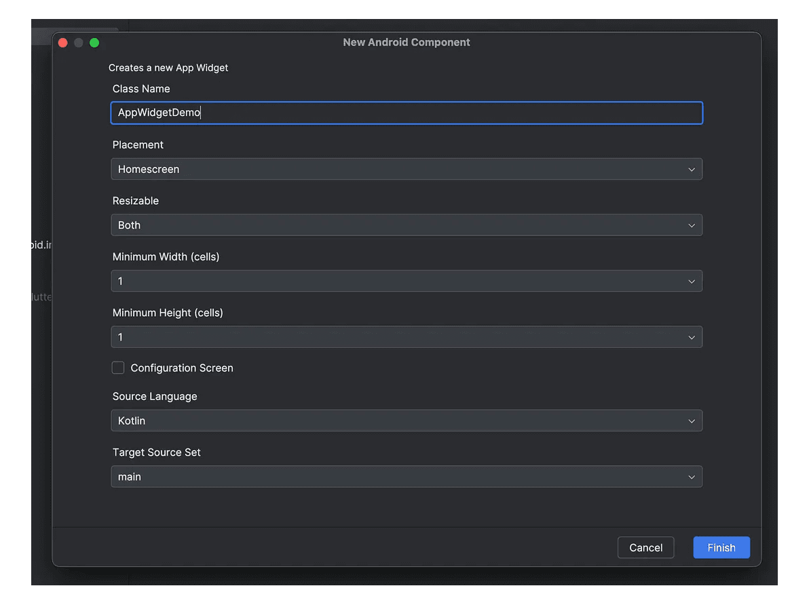Open the Resizable dropdown showing Both
Screen dimensions: 809x605
point(406,225)
